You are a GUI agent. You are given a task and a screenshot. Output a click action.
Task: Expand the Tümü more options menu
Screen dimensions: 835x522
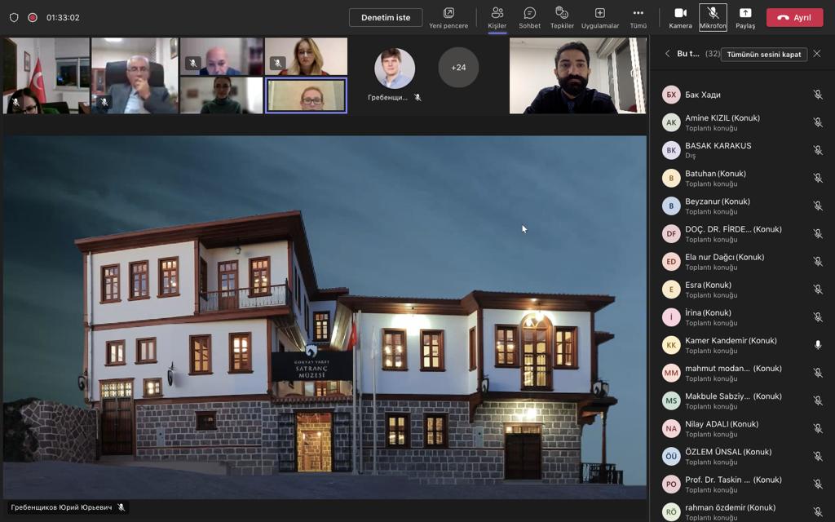click(x=638, y=17)
